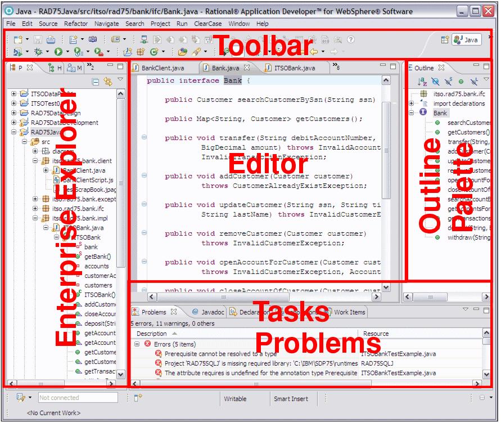Click the status bar connection icon
The height and width of the screenshot is (423, 501).
[x=21, y=398]
